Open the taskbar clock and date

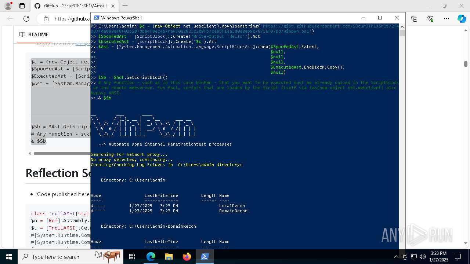pos(439,257)
